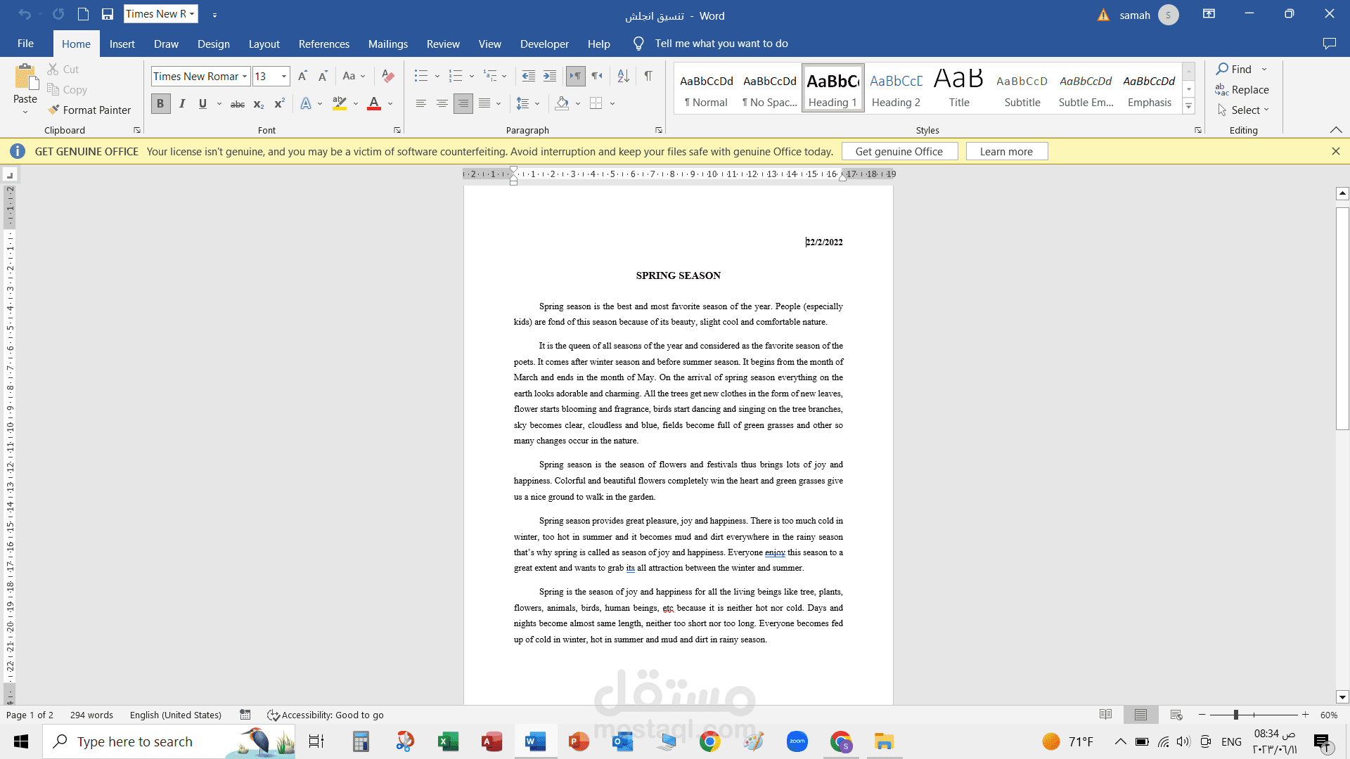Open the font size dropdown
1350x759 pixels.
[284, 76]
